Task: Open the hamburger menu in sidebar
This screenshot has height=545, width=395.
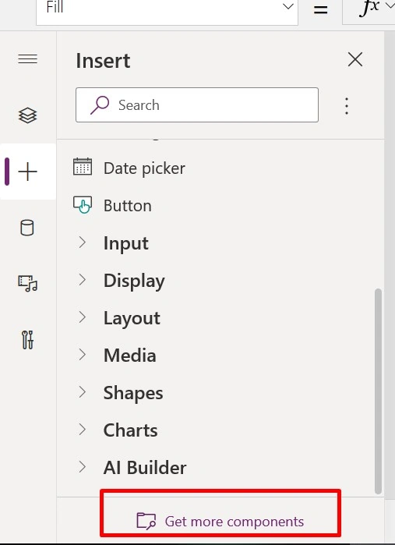Action: [28, 59]
